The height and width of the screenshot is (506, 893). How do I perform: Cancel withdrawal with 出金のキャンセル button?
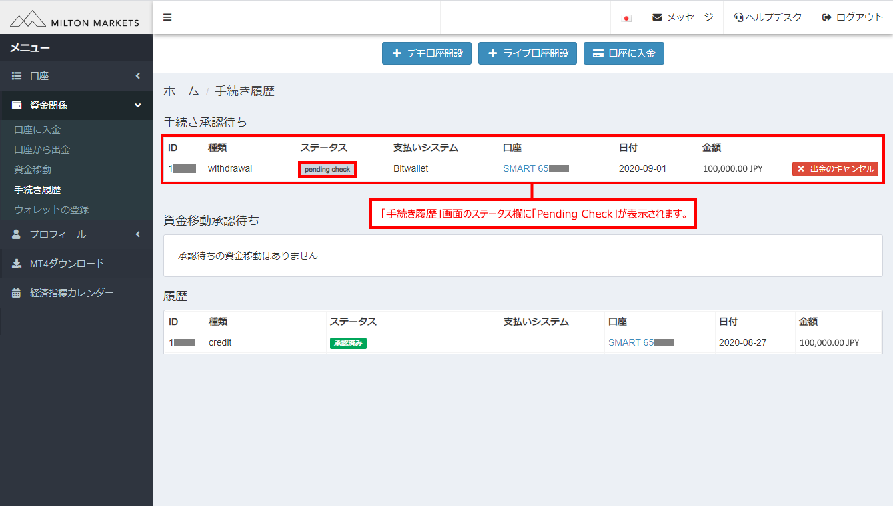click(x=835, y=169)
